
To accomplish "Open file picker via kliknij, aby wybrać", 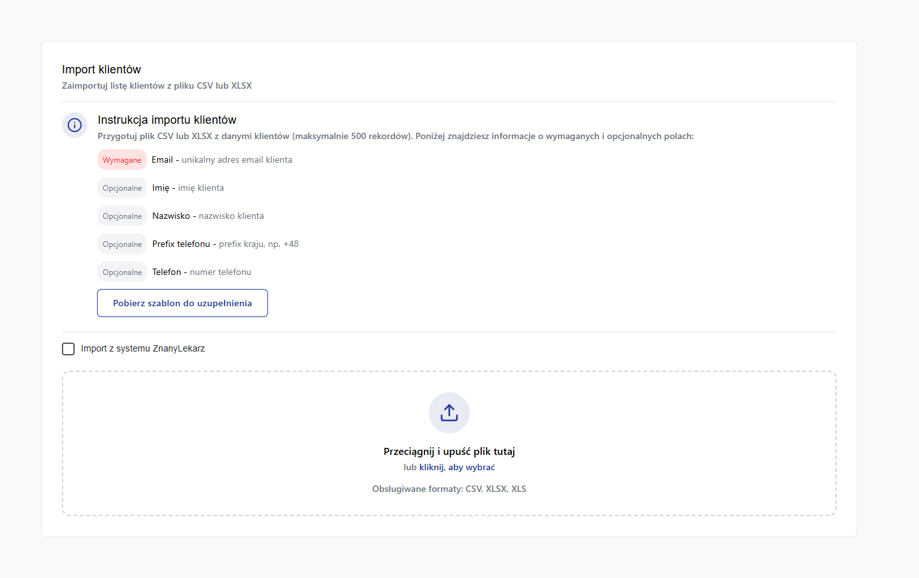I will (457, 467).
